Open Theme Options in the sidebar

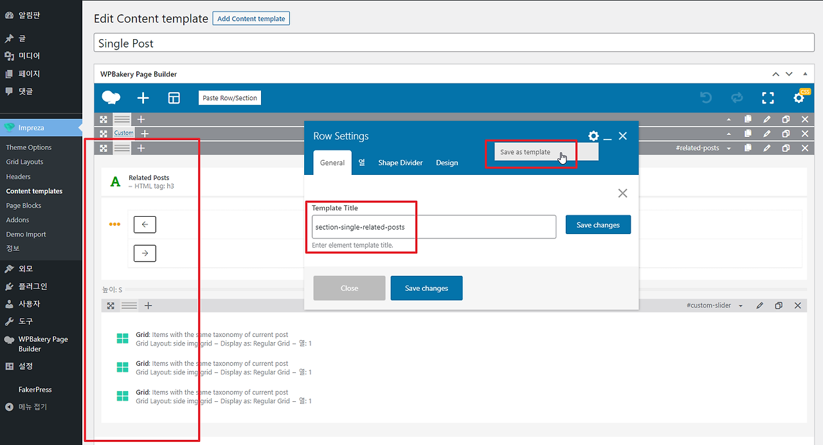29,147
